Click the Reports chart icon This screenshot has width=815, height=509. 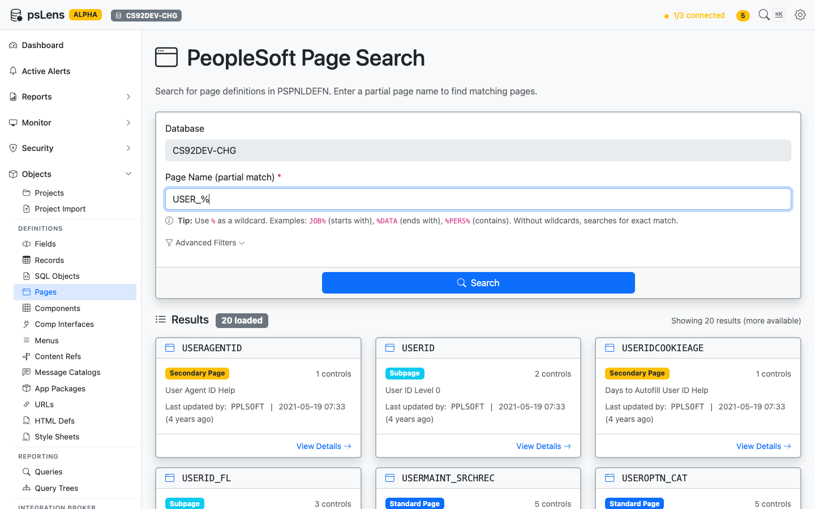coord(13,97)
